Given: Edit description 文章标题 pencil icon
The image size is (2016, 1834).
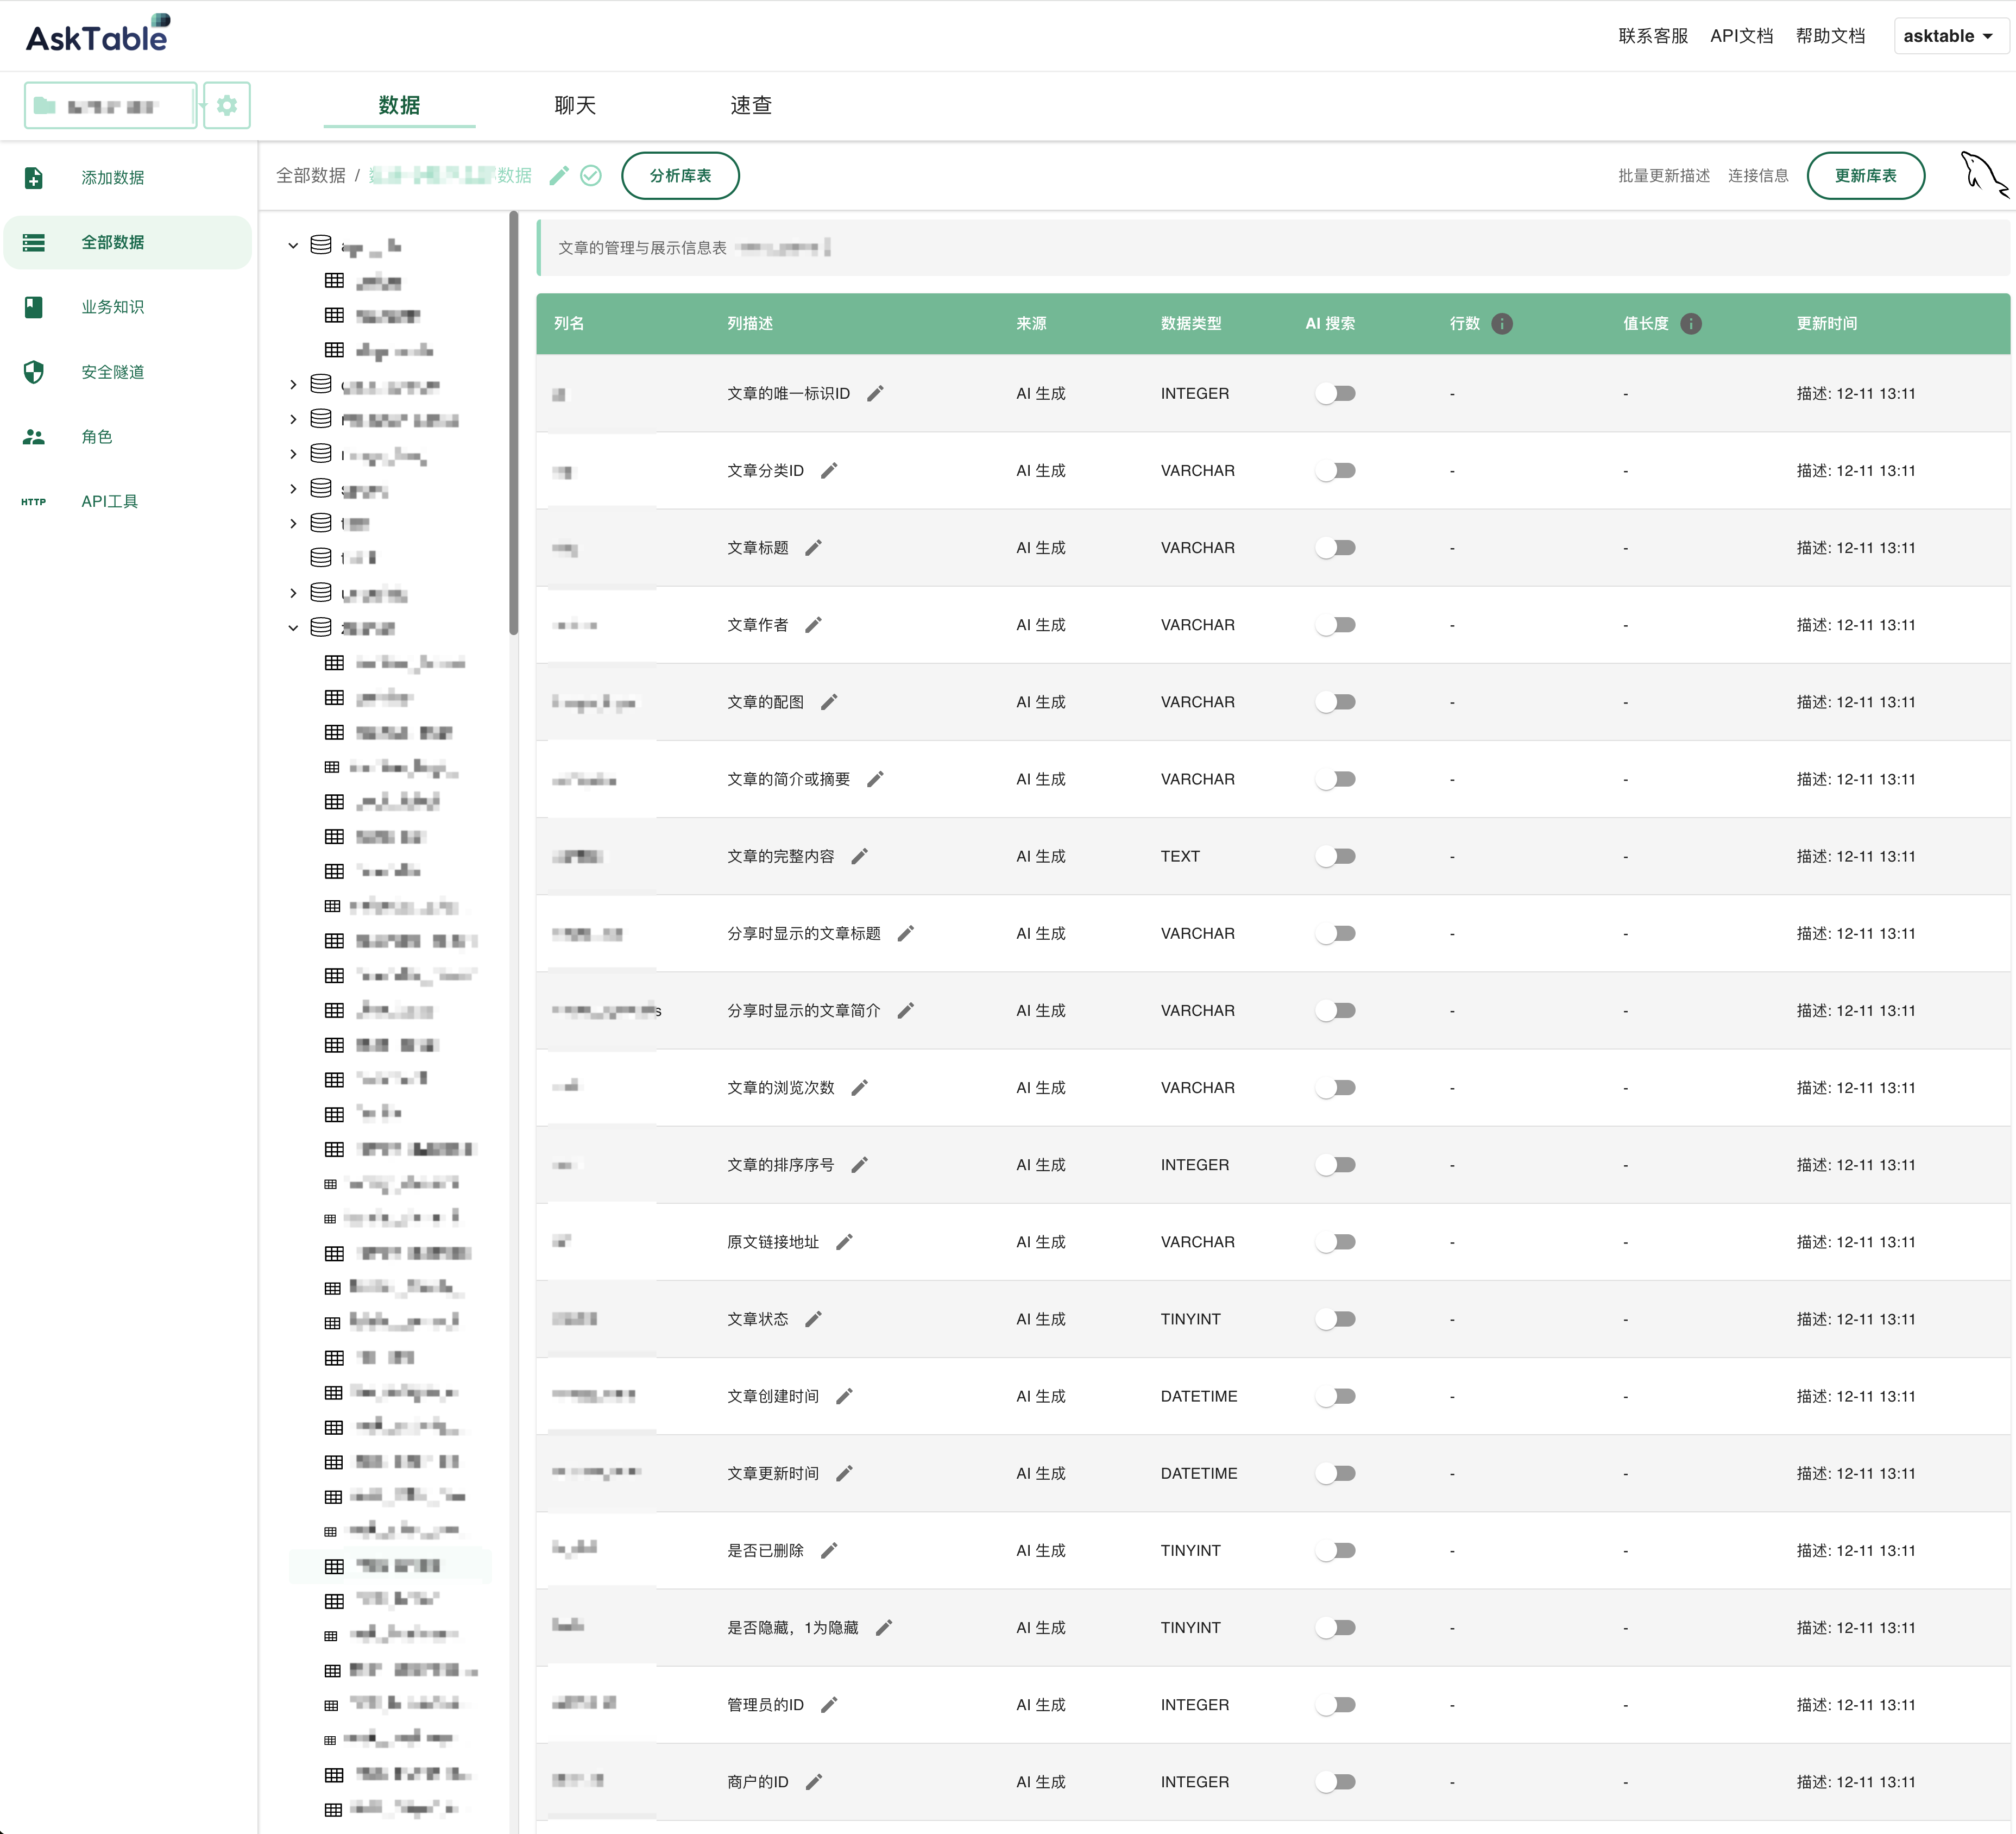Looking at the screenshot, I should click(813, 547).
